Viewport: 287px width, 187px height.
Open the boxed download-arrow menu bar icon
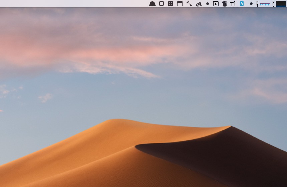point(216,4)
